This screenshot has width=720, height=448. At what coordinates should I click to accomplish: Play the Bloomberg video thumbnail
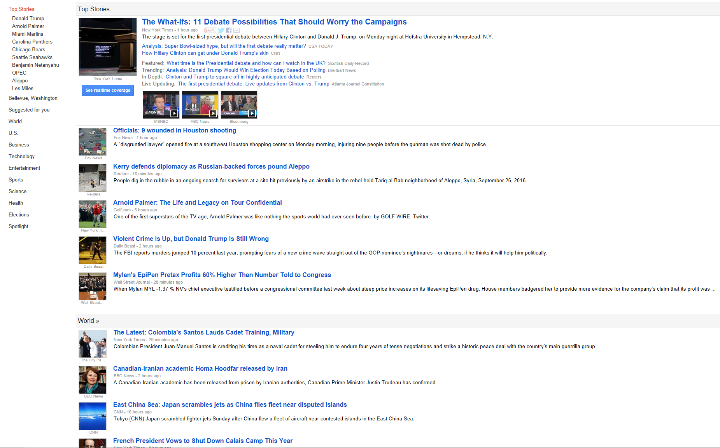click(x=239, y=105)
